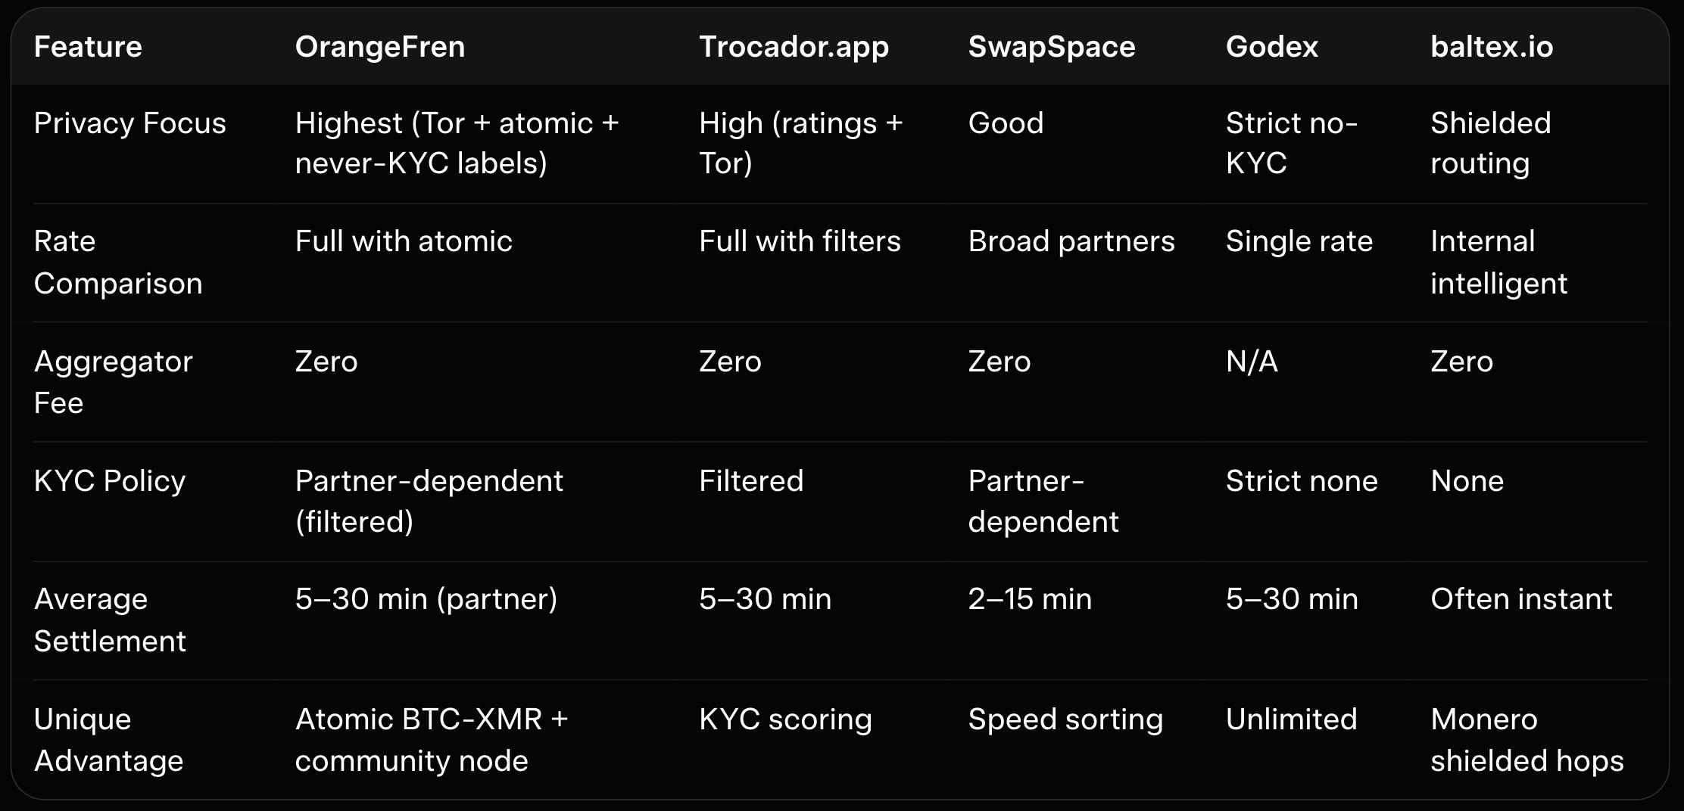The height and width of the screenshot is (811, 1684).
Task: Click the N/A aggregator fee cell
Action: (x=1252, y=362)
